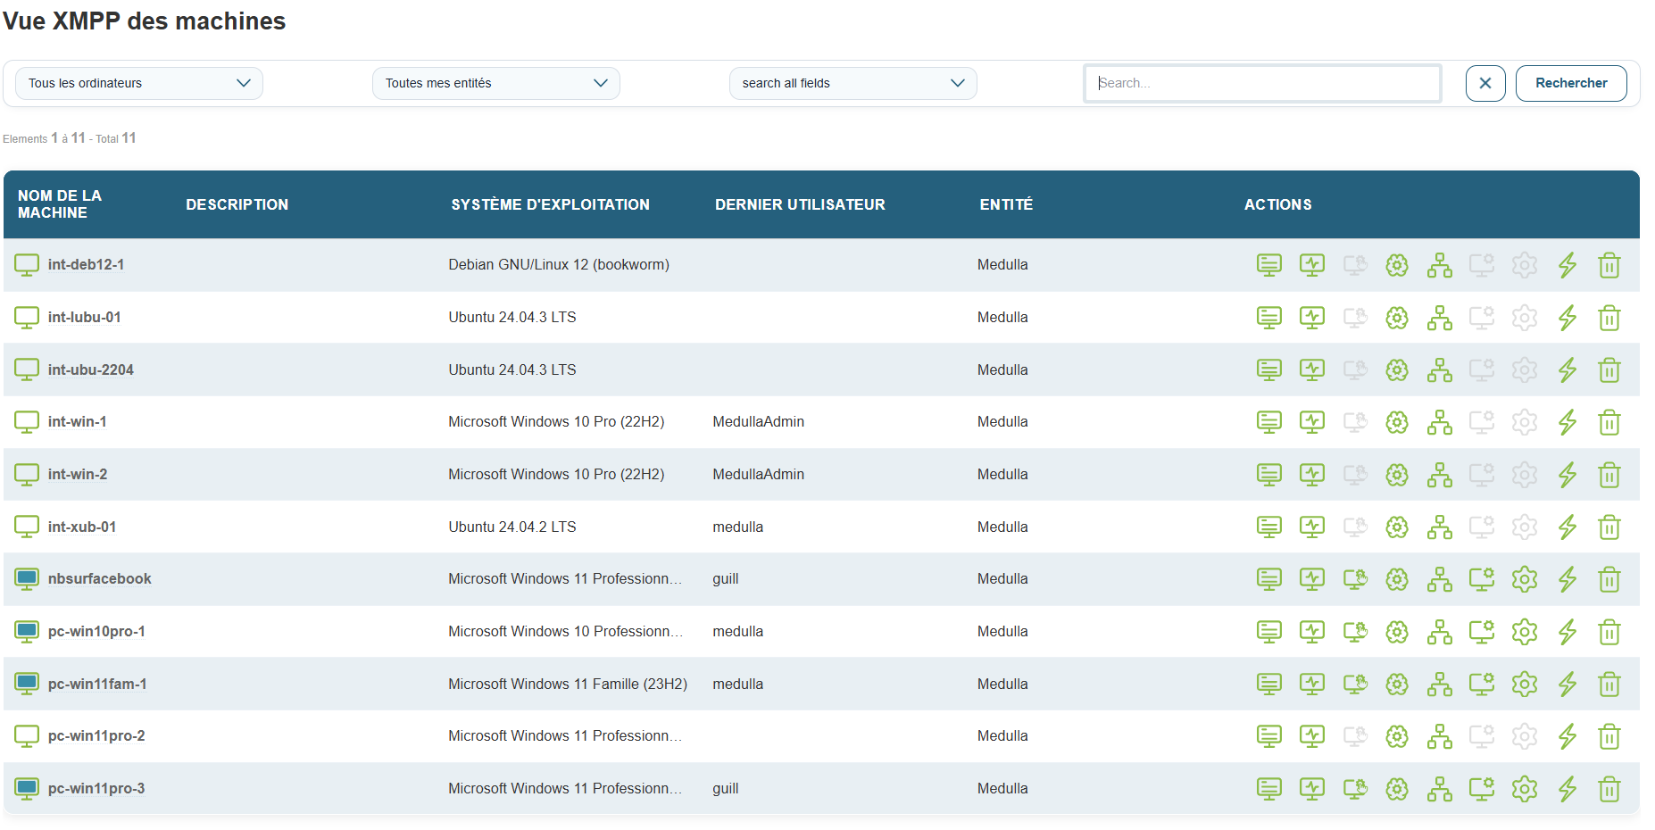Open gear settings icon for pc-win11fam-1
The width and height of the screenshot is (1655, 830).
pyautogui.click(x=1525, y=685)
